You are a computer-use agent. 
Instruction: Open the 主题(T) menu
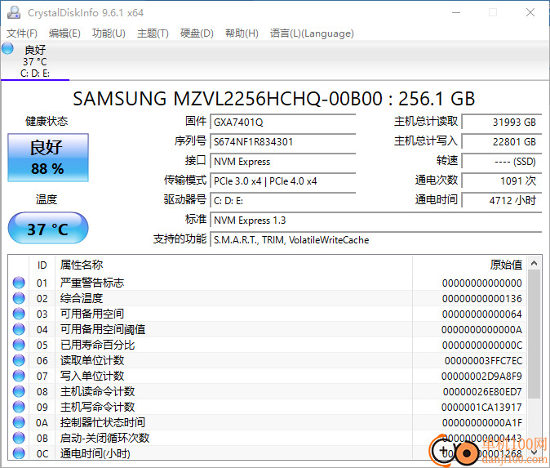[x=153, y=33]
